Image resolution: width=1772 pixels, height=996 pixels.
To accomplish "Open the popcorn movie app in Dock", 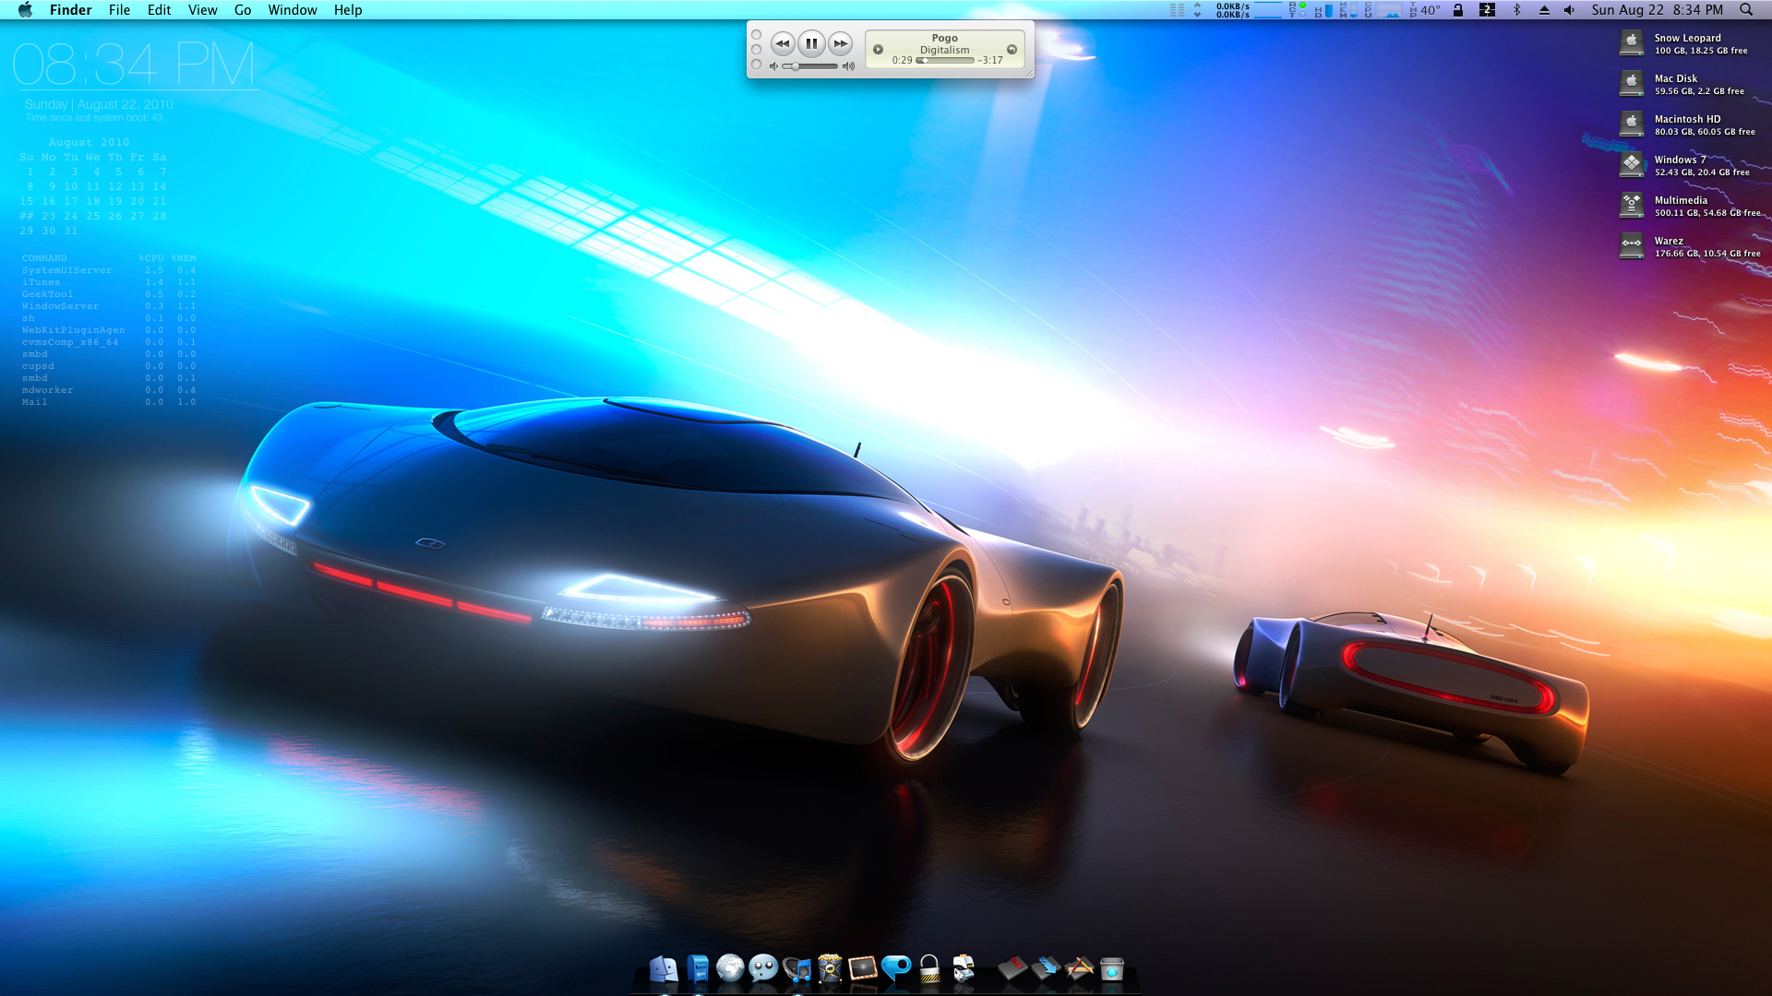I will pos(830,968).
